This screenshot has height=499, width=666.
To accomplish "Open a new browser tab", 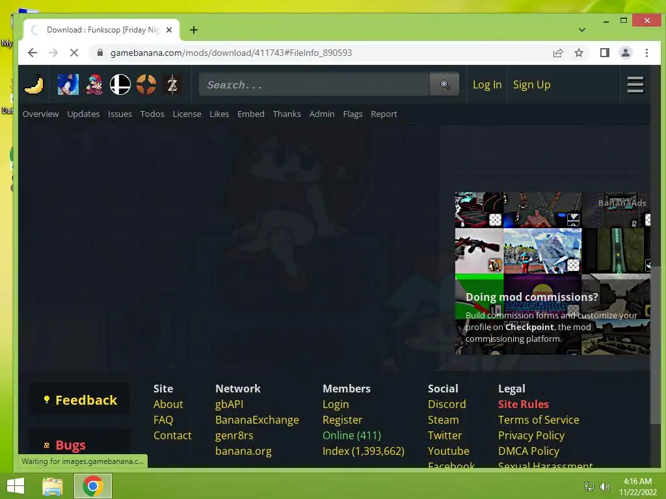I will click(x=194, y=30).
